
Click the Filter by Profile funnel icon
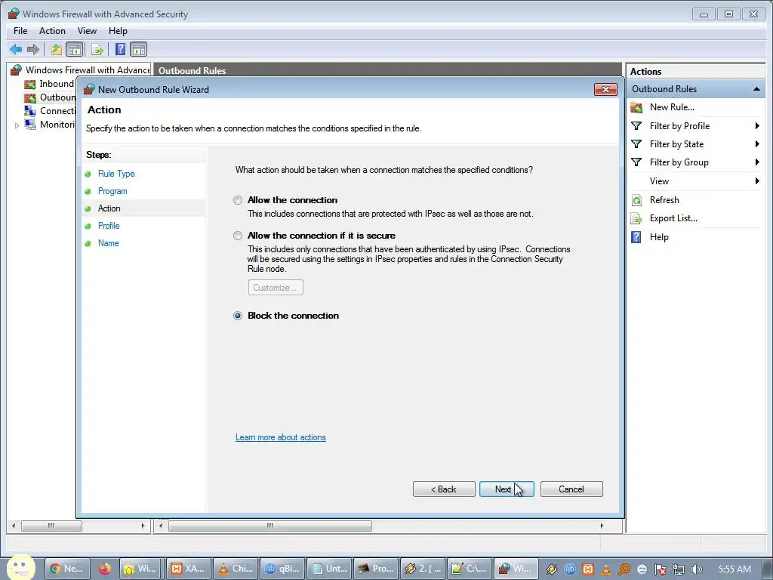click(636, 126)
